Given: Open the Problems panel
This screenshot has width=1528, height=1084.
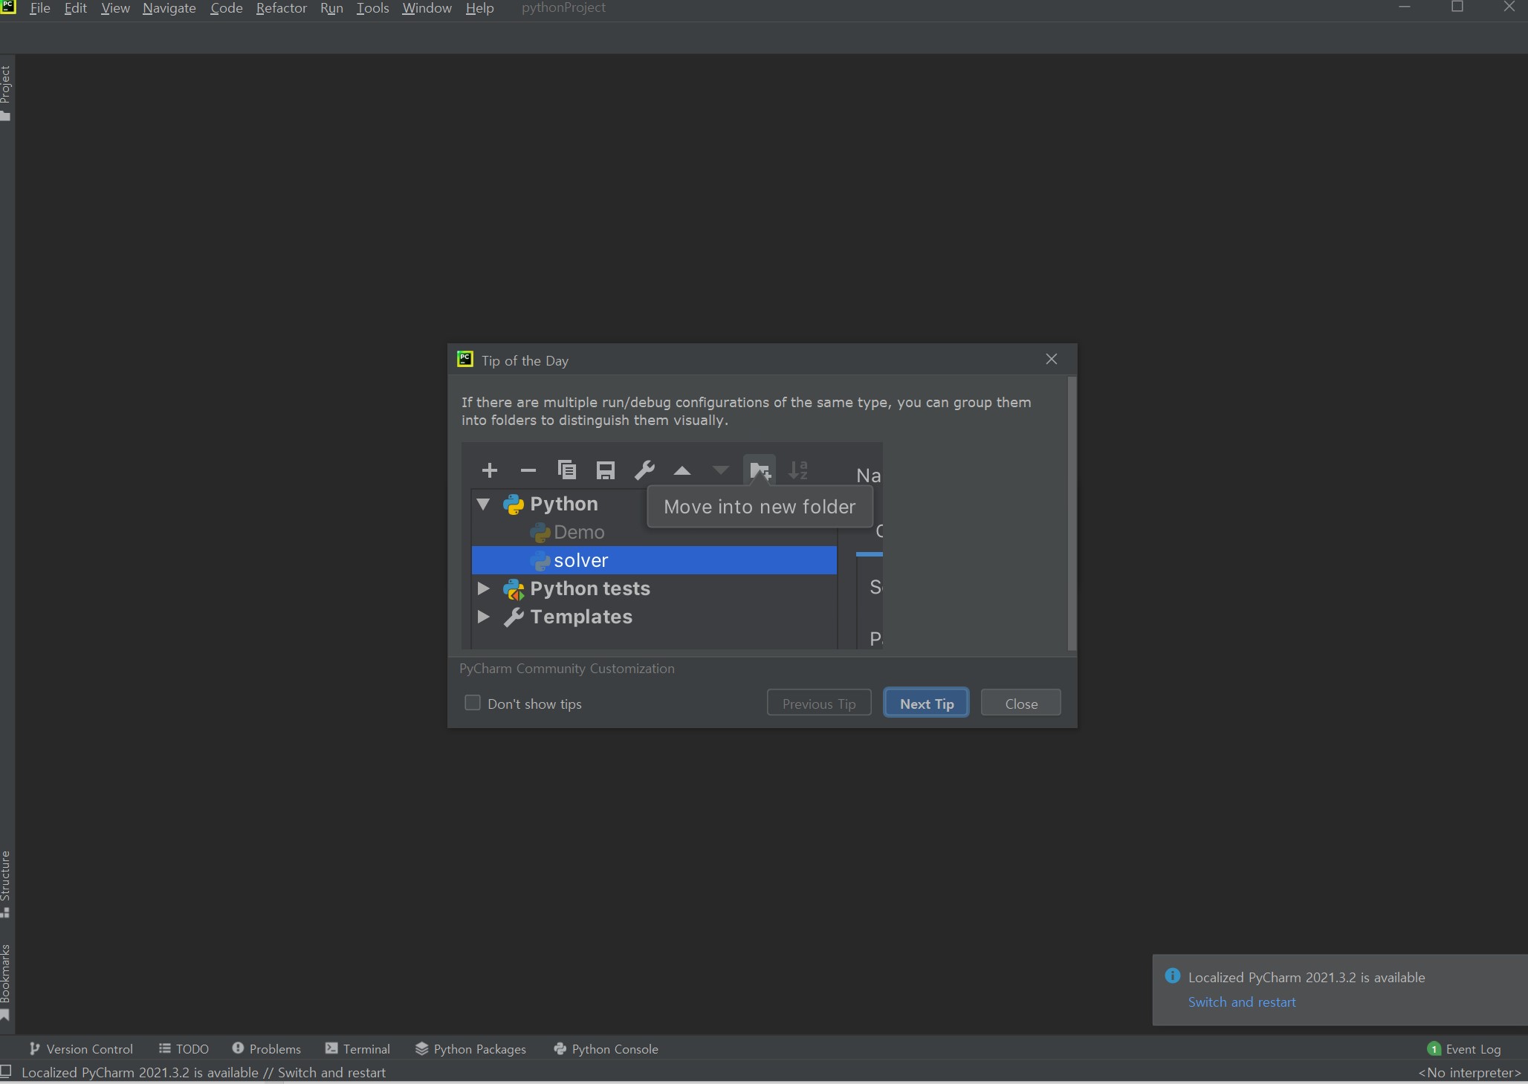Looking at the screenshot, I should click(266, 1048).
